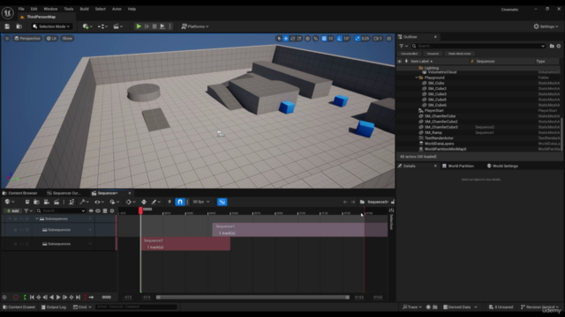This screenshot has height=317, width=565.
Task: Click the red playhead marker on timeline
Action: (x=140, y=210)
